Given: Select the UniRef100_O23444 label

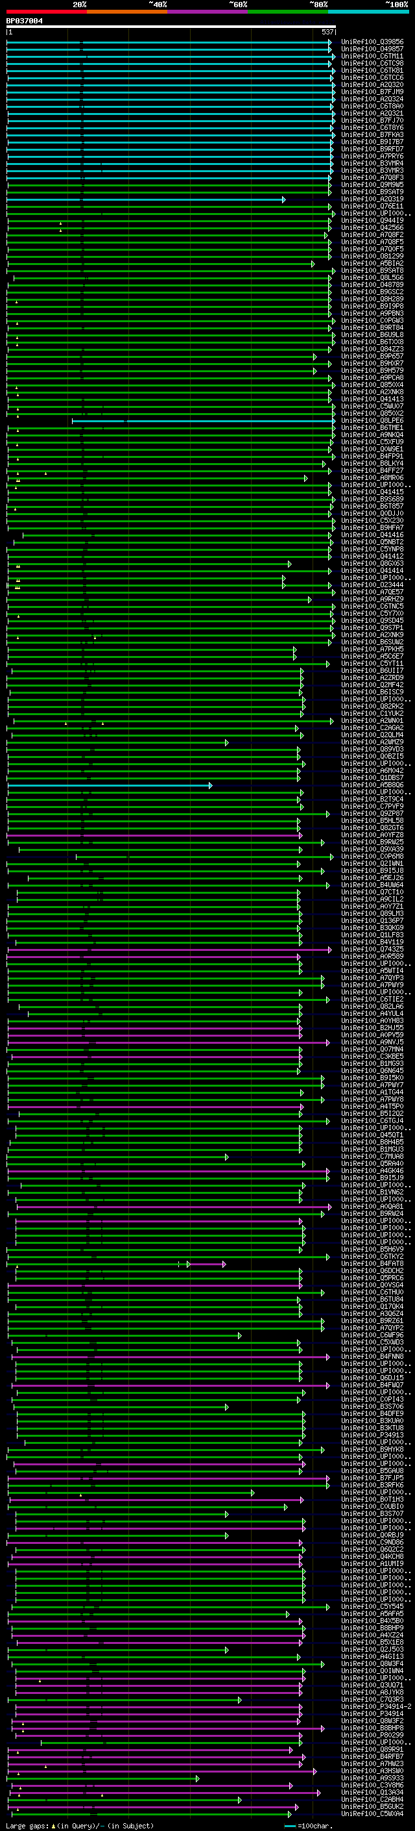Looking at the screenshot, I should 372,585.
